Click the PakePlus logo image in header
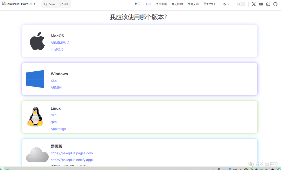281x170 pixels. click(11, 4)
